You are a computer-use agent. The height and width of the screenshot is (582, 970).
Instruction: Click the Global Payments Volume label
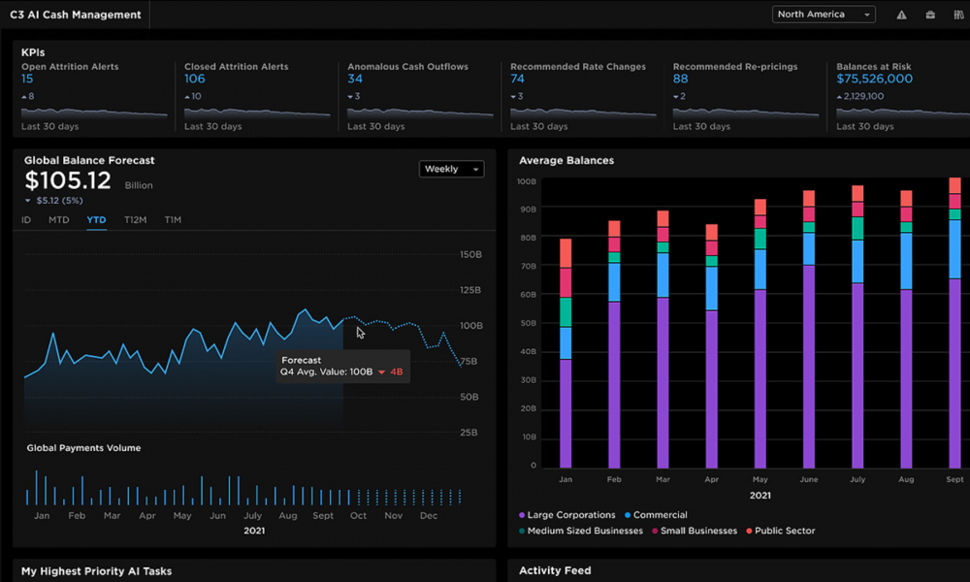[83, 448]
